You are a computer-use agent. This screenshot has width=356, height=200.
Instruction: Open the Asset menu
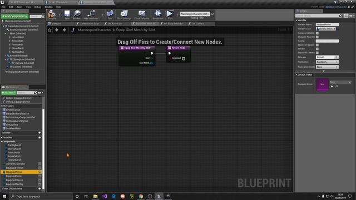[19, 7]
